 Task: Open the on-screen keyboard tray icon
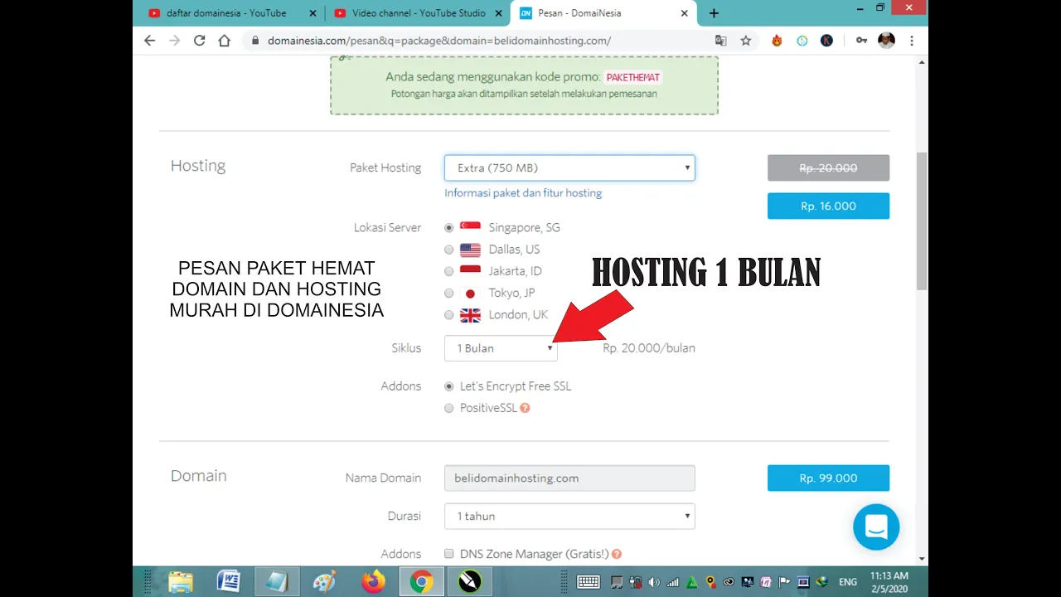tap(589, 581)
